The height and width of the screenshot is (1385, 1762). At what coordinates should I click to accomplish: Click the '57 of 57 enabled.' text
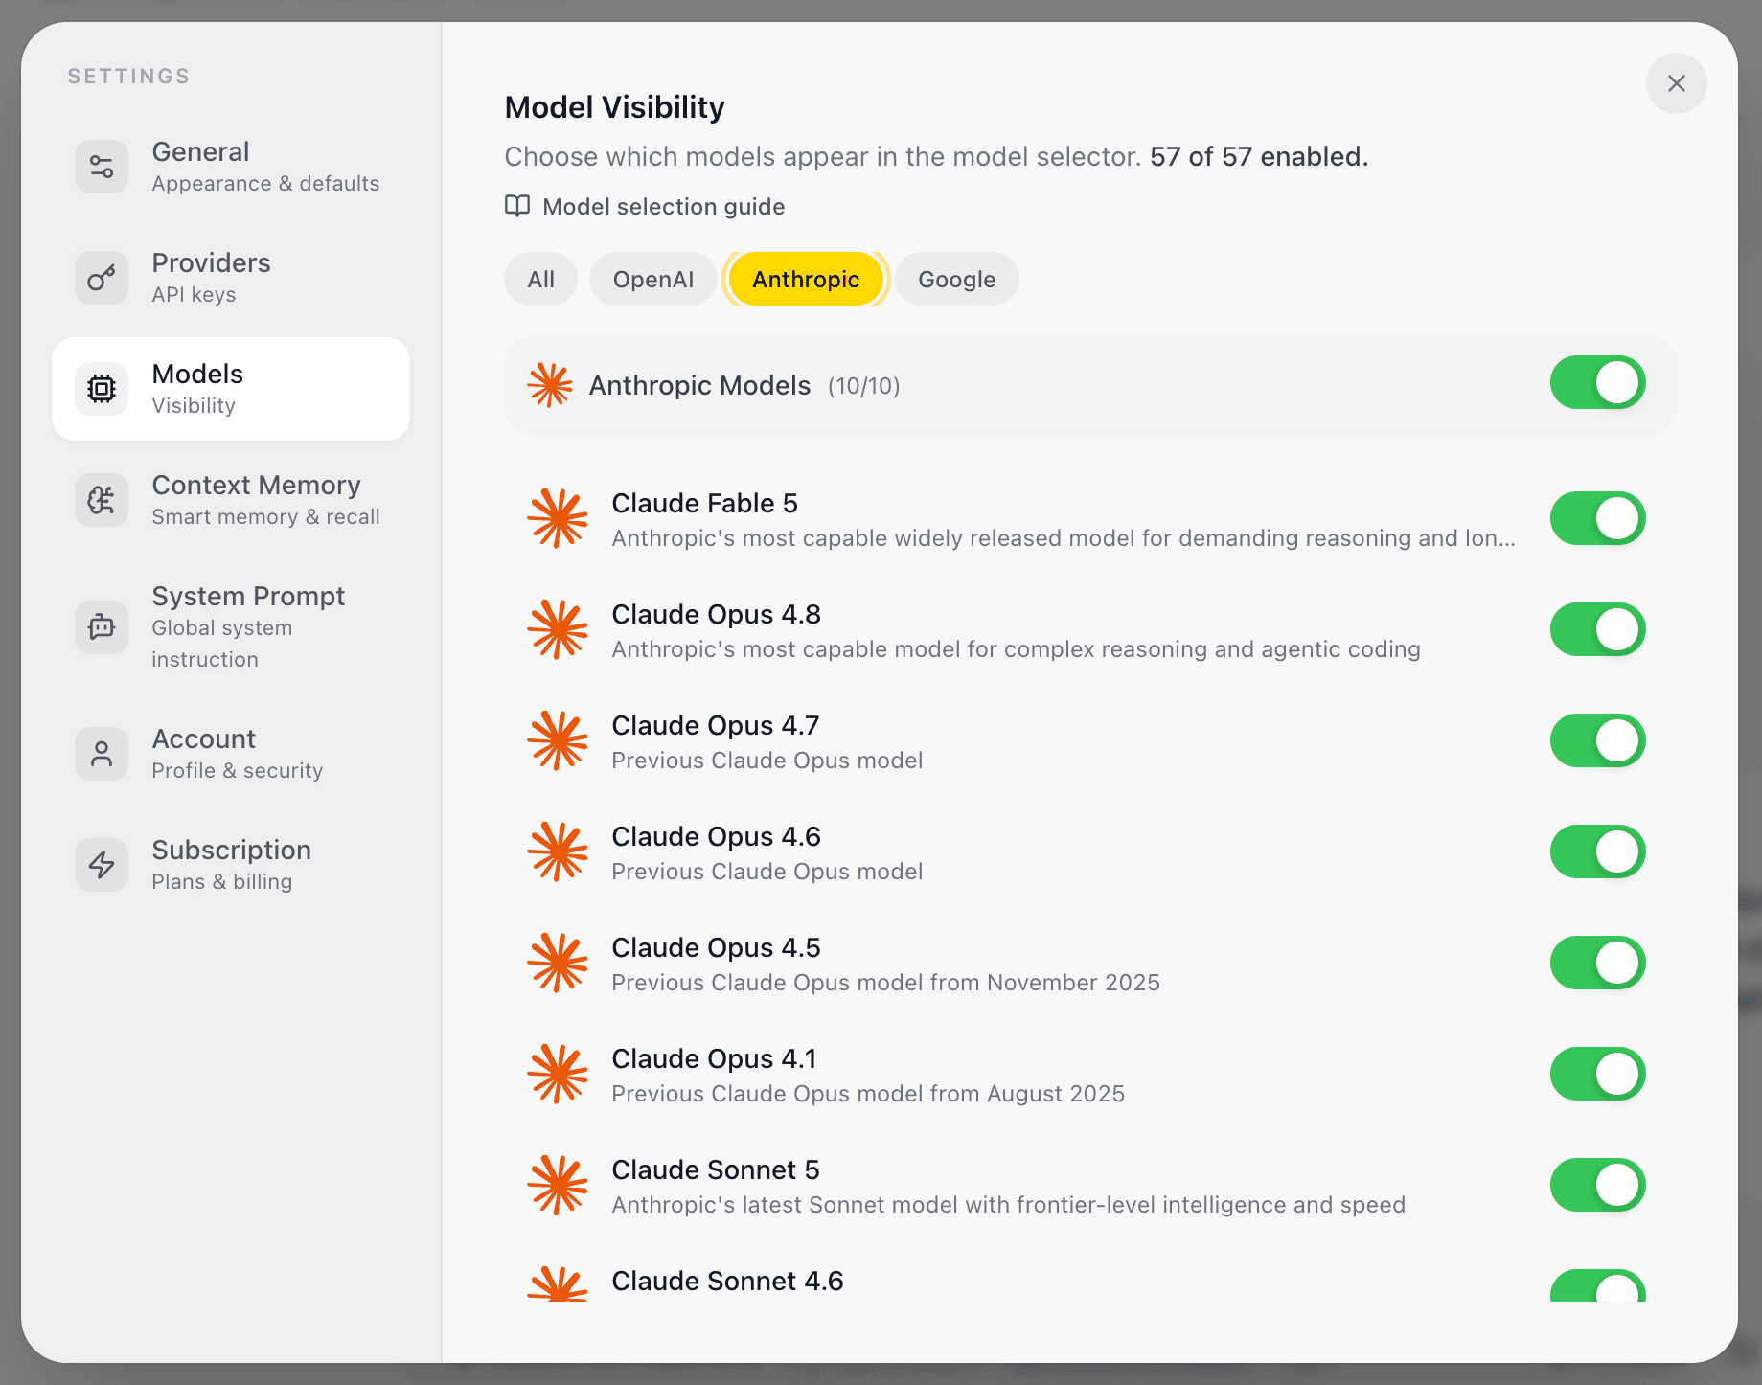(1259, 156)
